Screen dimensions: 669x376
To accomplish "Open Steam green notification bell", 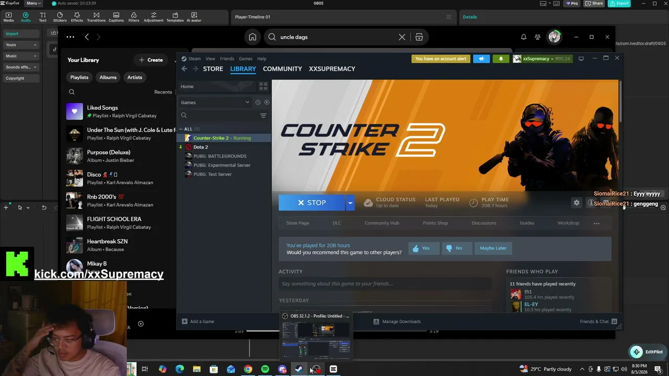I will click(x=501, y=58).
